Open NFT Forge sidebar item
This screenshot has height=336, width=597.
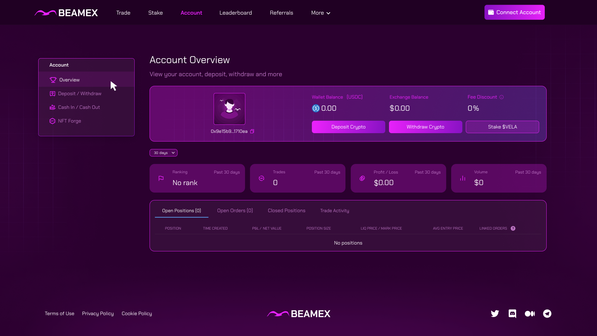(69, 121)
